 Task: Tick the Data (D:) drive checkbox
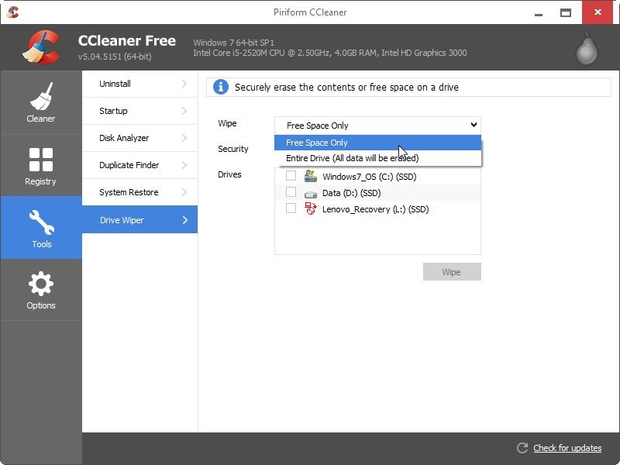point(291,192)
